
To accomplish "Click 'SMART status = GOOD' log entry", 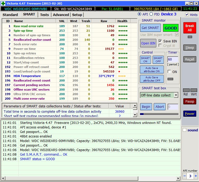I will (37, 159).
